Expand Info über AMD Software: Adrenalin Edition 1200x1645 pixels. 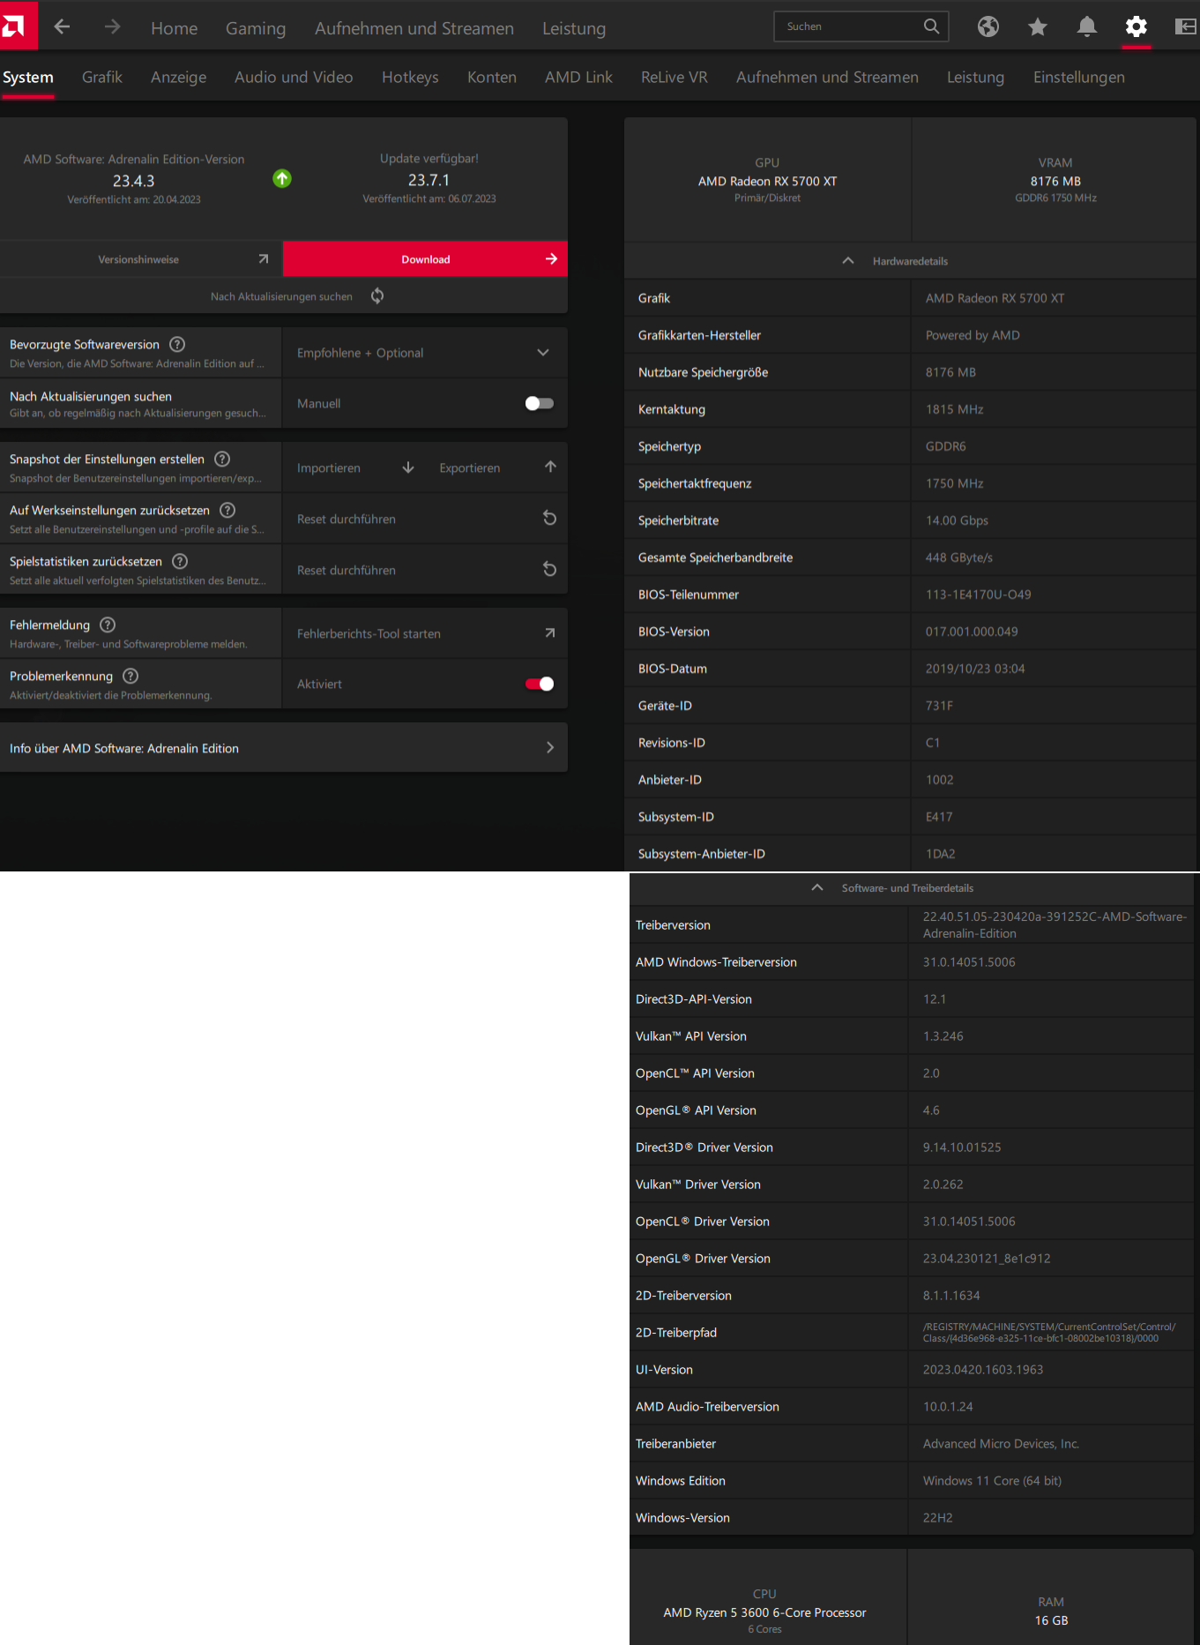283,748
